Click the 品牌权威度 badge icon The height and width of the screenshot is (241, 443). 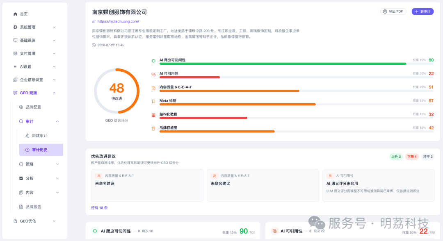pos(153,129)
